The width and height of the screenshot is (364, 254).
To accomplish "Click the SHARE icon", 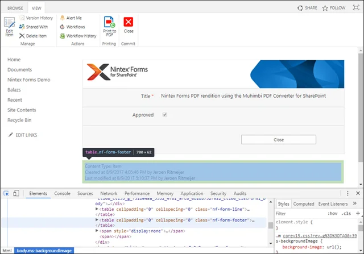I will [300, 8].
